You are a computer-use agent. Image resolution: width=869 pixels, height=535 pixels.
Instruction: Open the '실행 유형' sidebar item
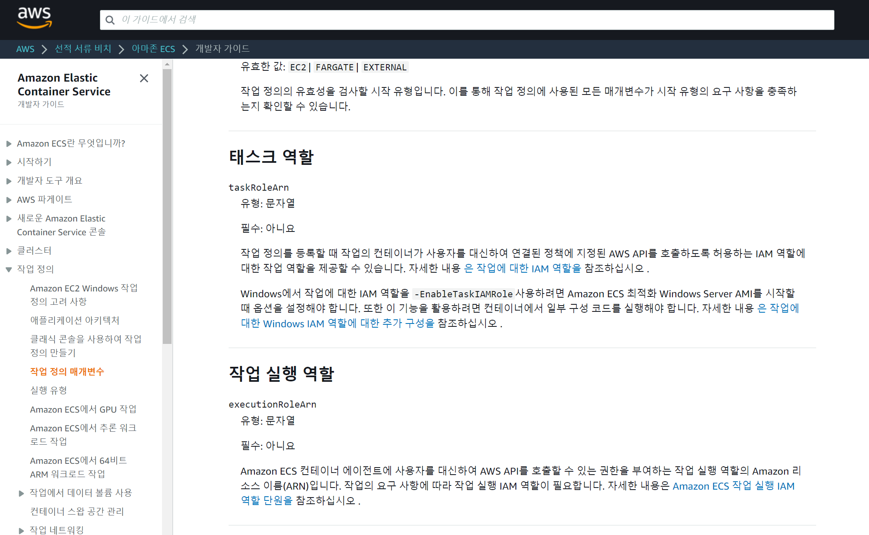[x=48, y=390]
